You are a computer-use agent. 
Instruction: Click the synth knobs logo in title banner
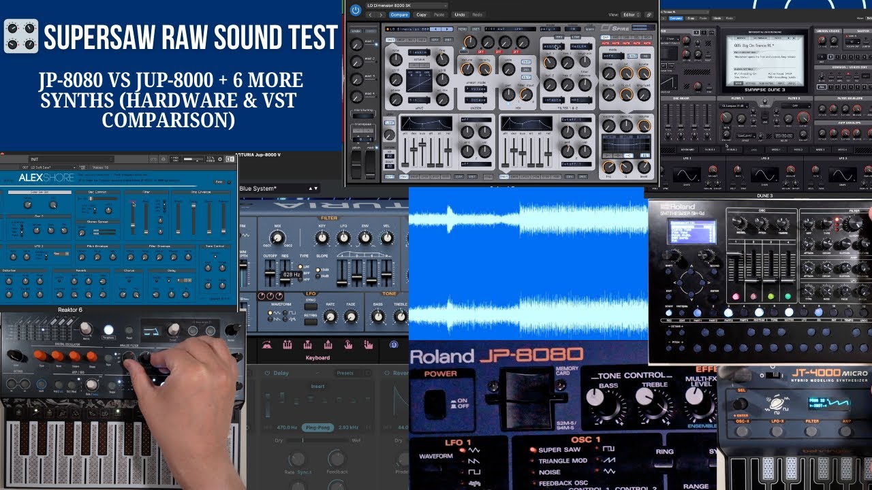click(20, 36)
